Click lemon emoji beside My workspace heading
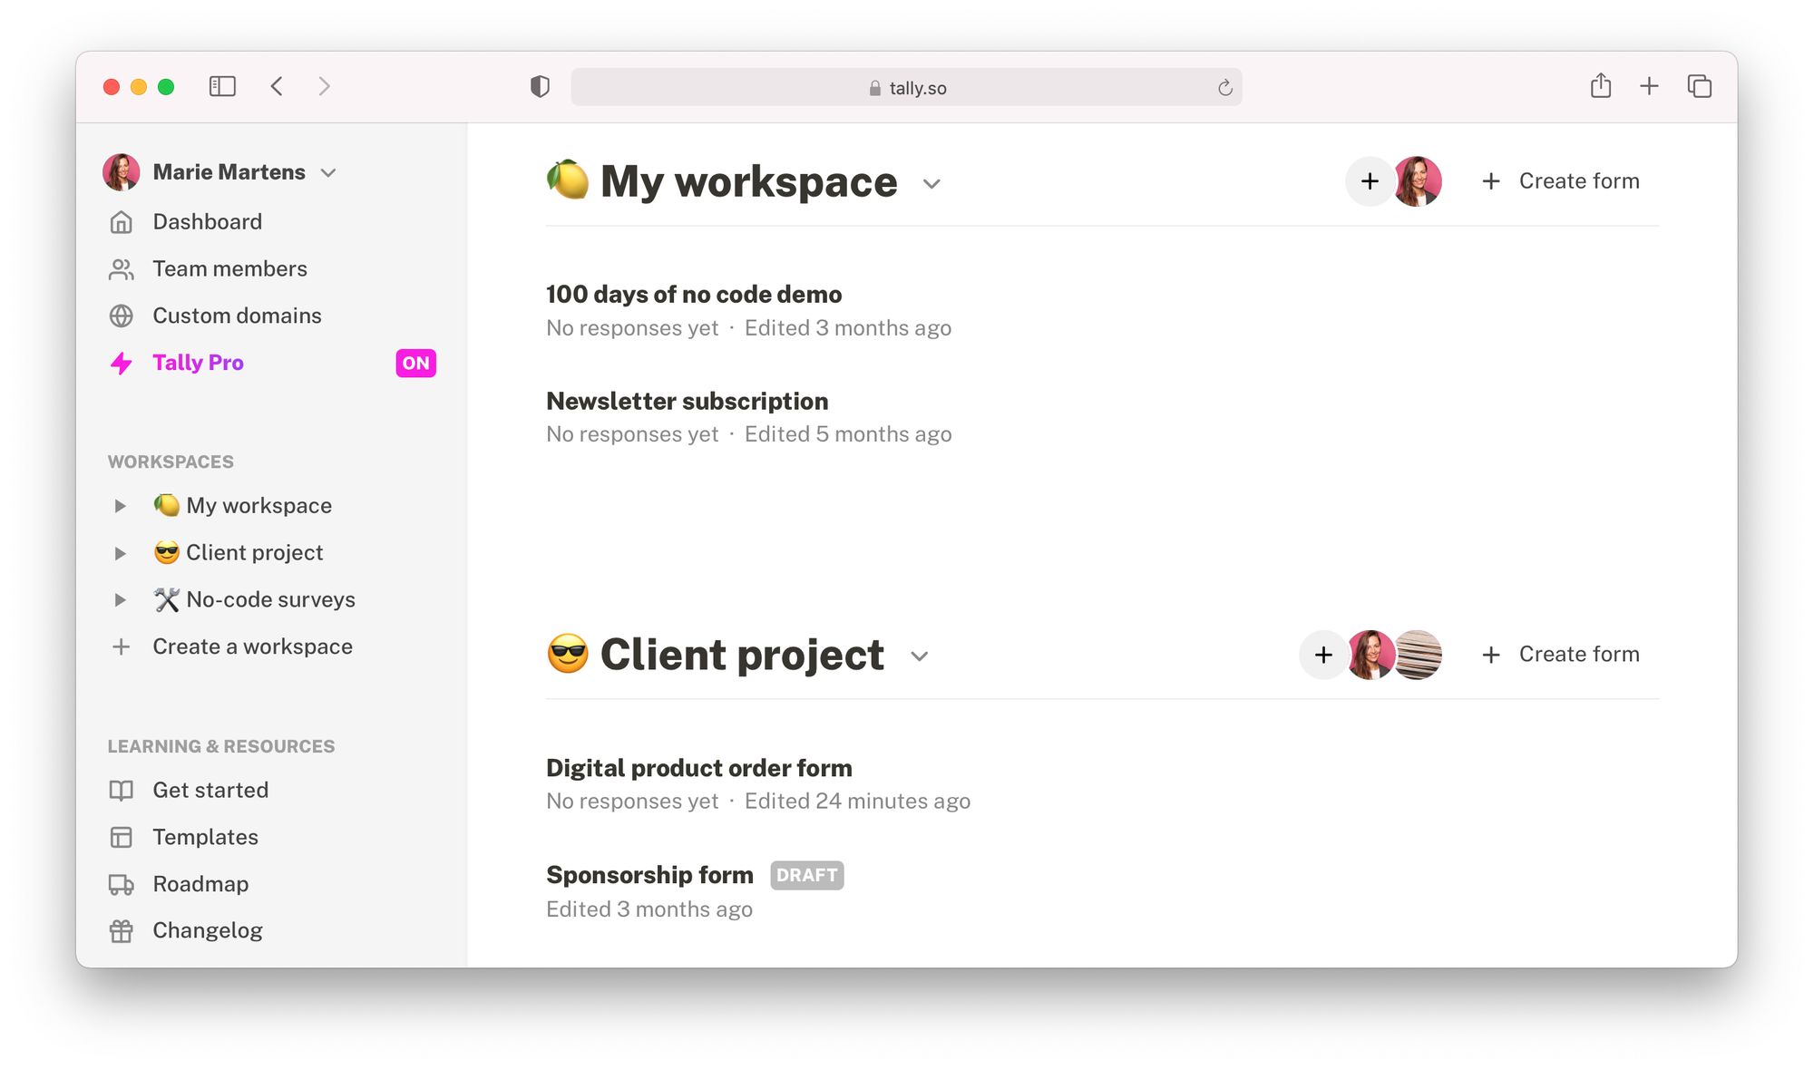1814x1069 pixels. 568,180
